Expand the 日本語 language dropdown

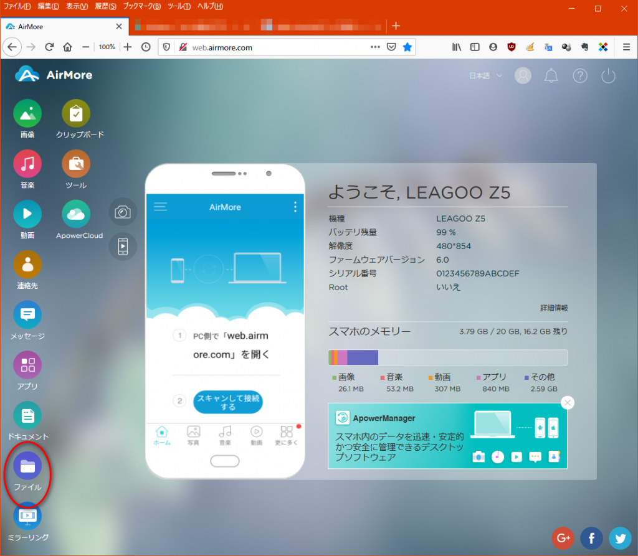click(485, 76)
